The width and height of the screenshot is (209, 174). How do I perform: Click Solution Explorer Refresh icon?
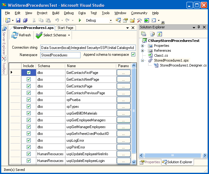click(160, 34)
